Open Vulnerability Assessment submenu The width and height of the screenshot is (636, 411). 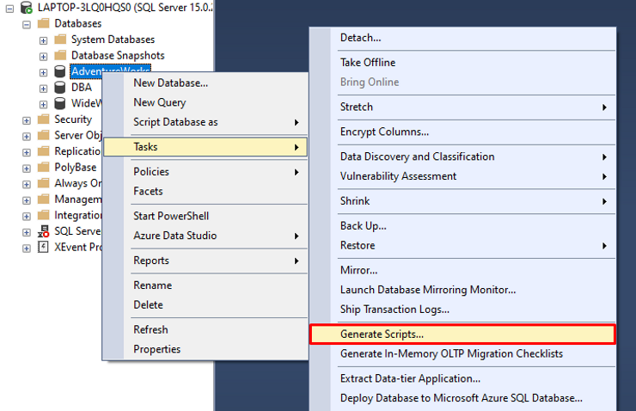[462, 176]
